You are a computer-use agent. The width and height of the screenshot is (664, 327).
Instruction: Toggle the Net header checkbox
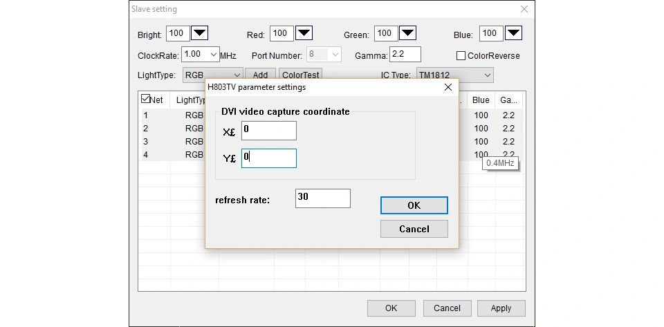[x=145, y=99]
